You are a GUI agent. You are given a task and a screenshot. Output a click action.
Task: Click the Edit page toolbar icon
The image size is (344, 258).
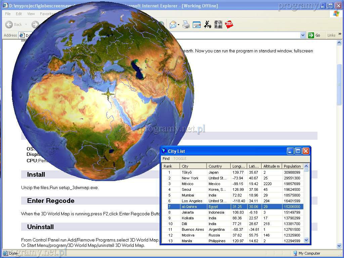(x=197, y=25)
